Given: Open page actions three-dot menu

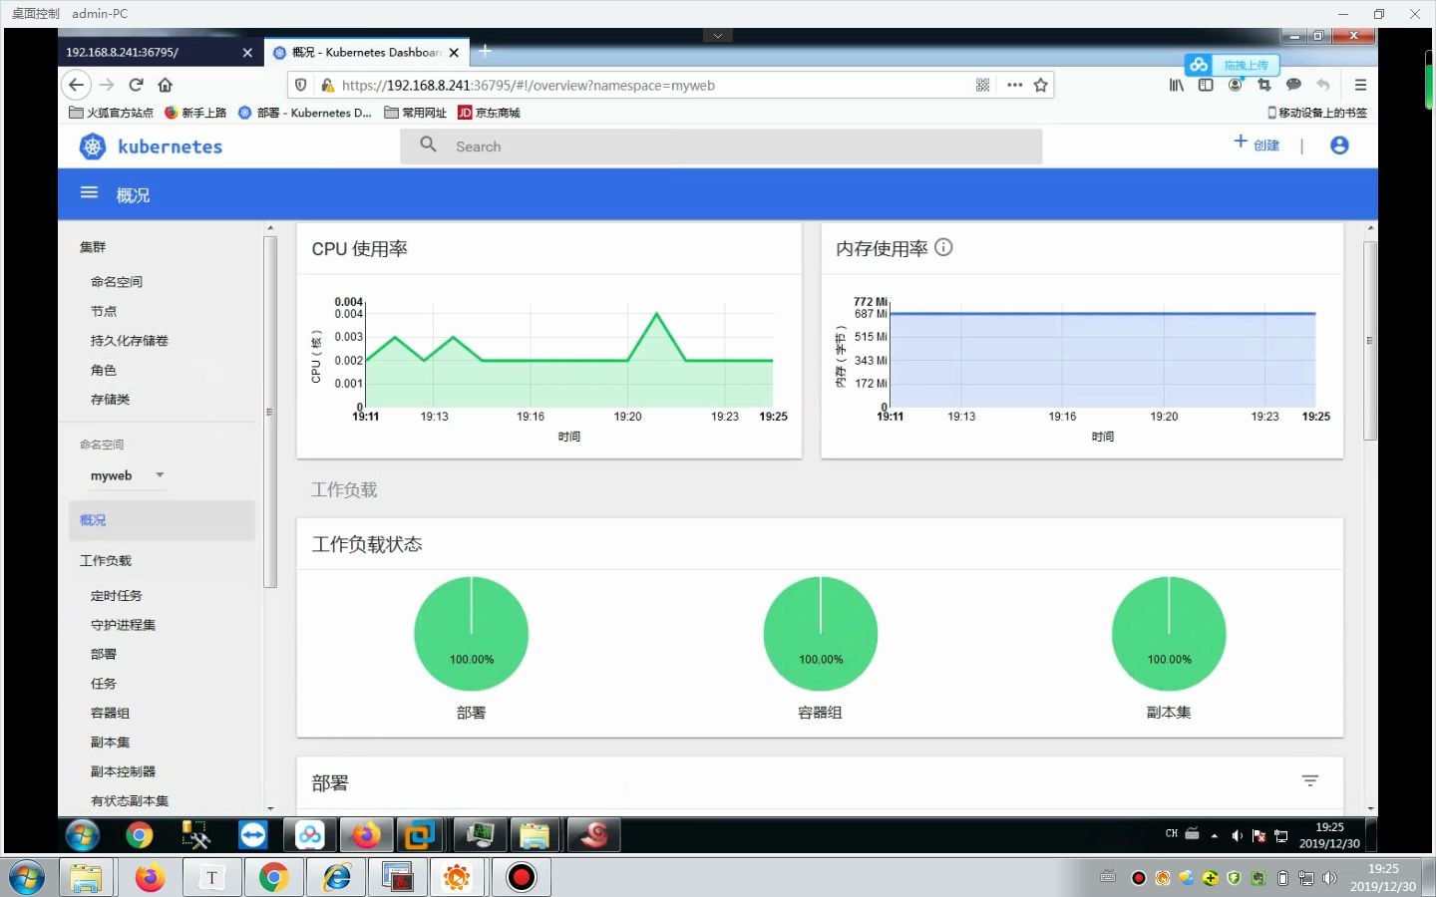Looking at the screenshot, I should coord(1014,86).
